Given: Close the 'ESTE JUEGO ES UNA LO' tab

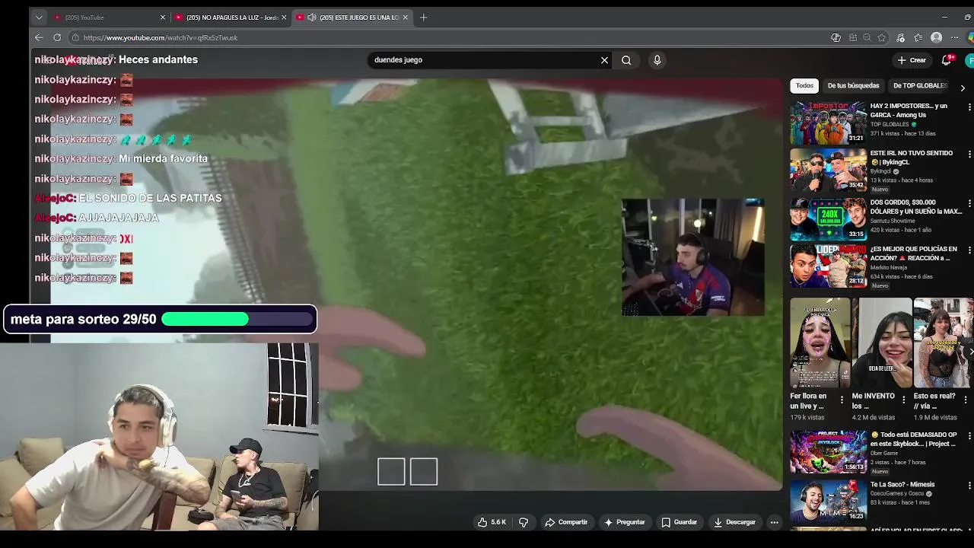Looking at the screenshot, I should click(406, 18).
